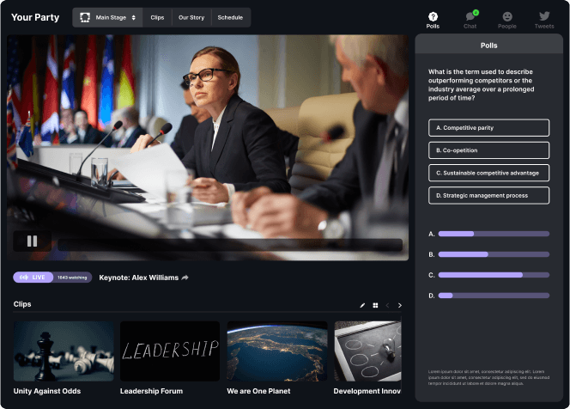Screen dimensions: 570x409
Task: Switch Clips to grid view icon
Action: pyautogui.click(x=375, y=305)
